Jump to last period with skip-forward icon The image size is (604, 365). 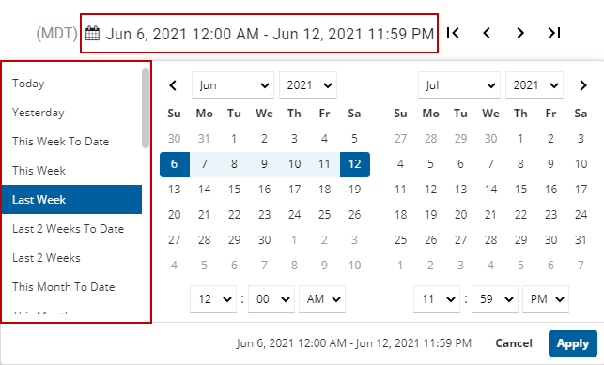pyautogui.click(x=554, y=33)
